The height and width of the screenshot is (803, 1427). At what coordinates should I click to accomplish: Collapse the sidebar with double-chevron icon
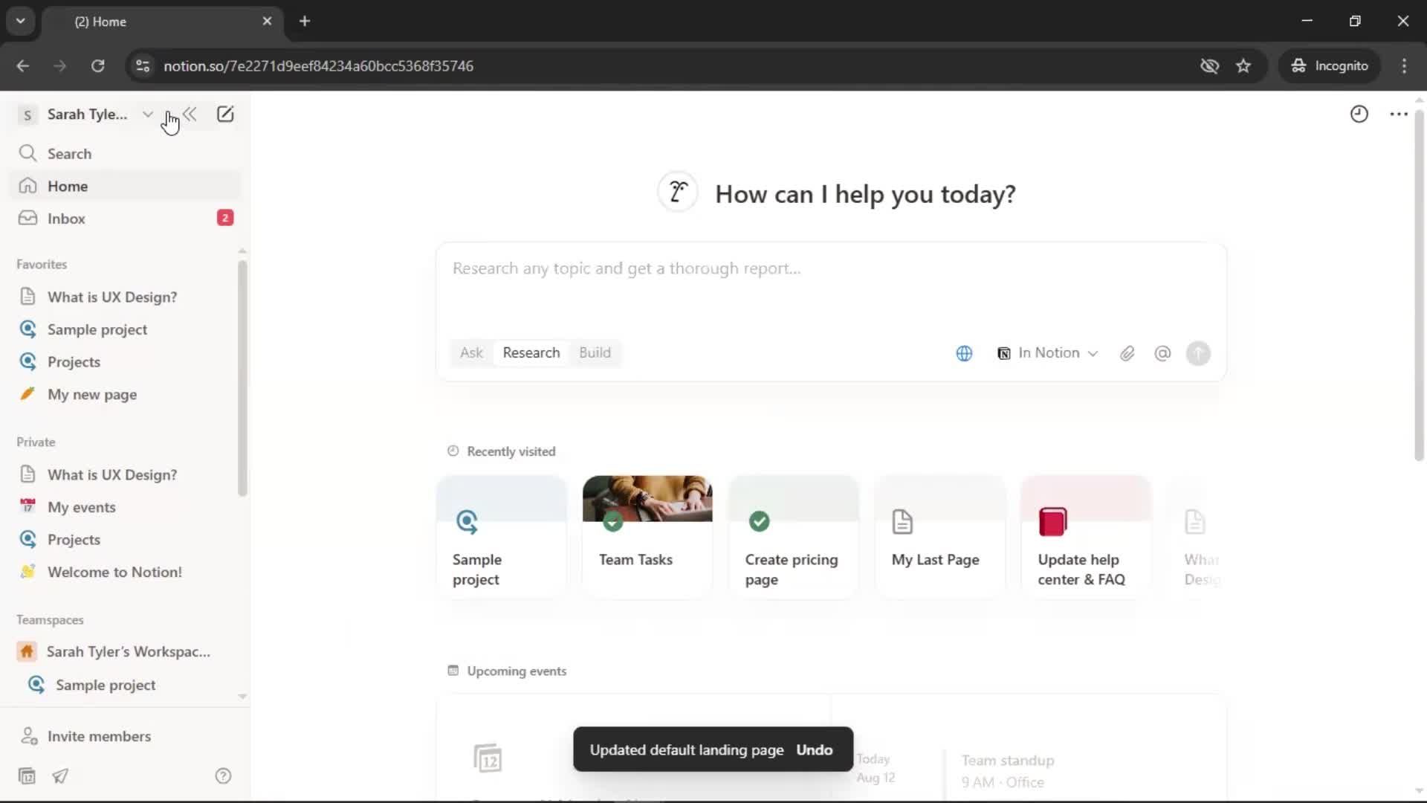(x=190, y=115)
